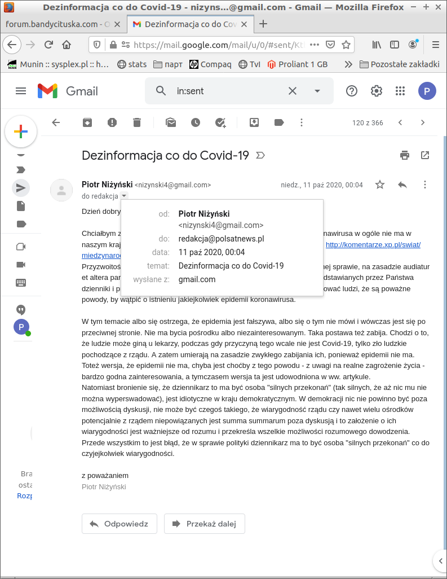Go back to Sent list arrow

pos(56,122)
